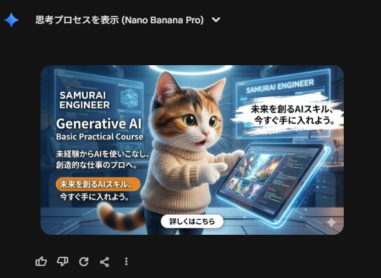Regenerate the response with the circular arrow
The image size is (381, 278).
84,262
